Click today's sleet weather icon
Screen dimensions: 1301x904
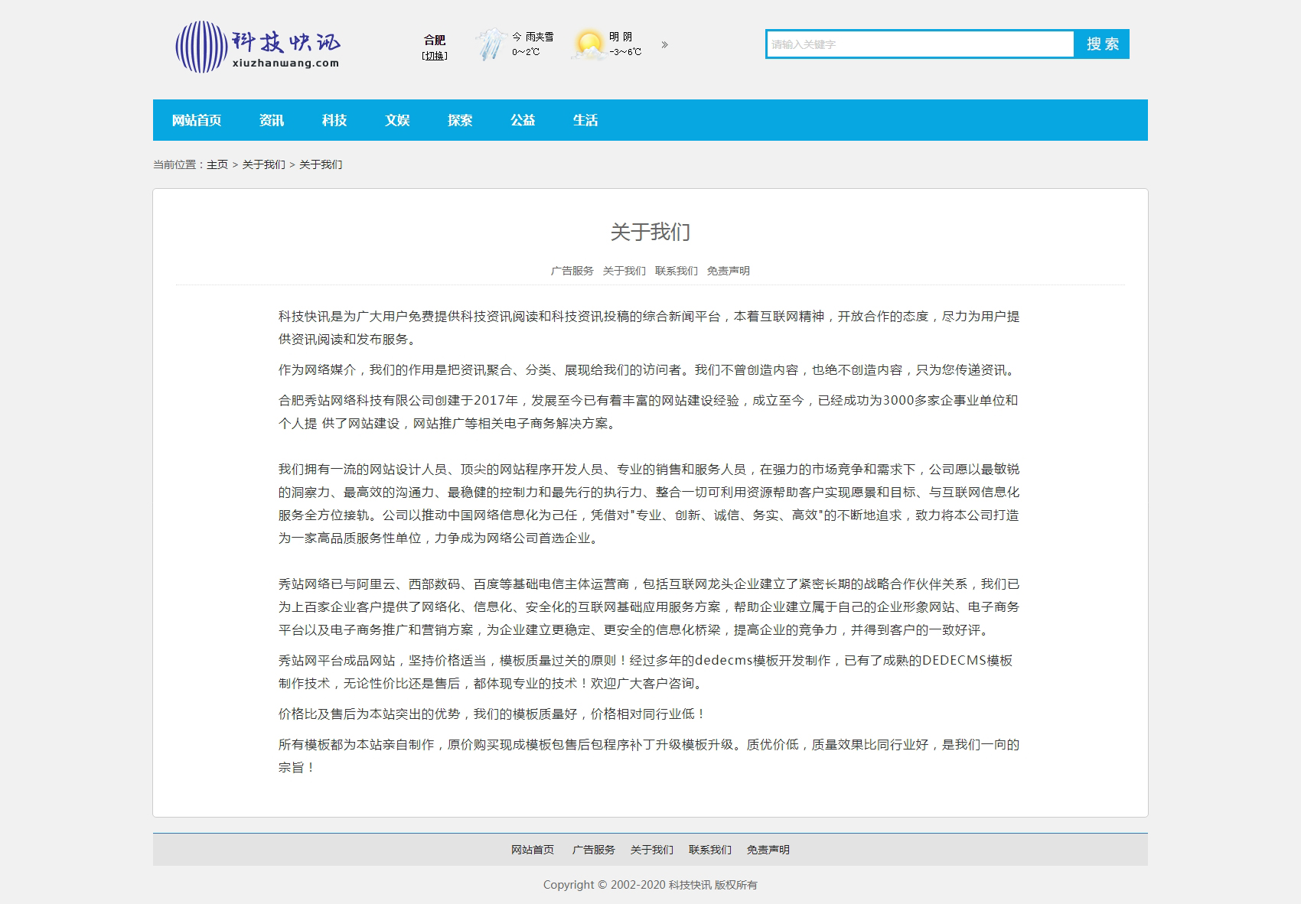(x=490, y=44)
